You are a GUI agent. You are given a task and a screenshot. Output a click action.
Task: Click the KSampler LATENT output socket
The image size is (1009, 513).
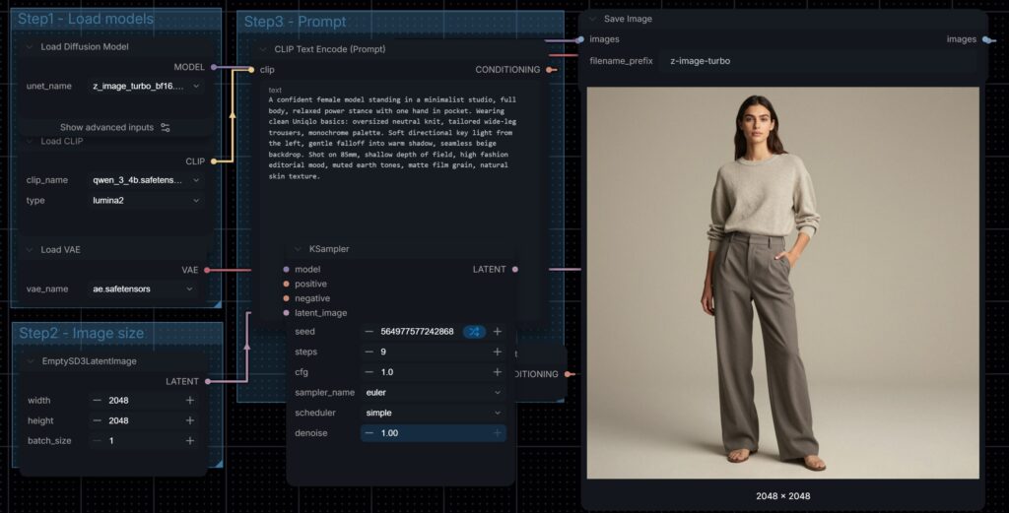(x=514, y=270)
